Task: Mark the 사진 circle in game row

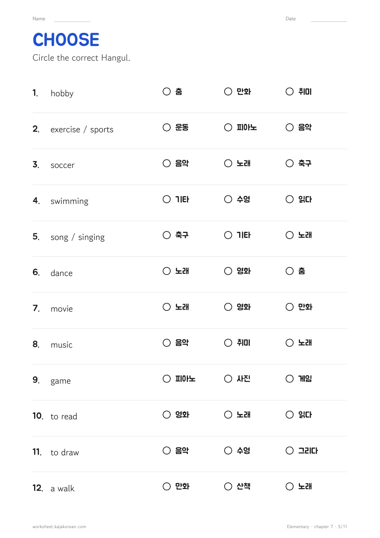Action: (228, 379)
